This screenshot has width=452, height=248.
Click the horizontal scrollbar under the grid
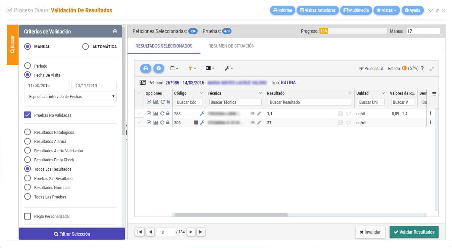[231, 215]
